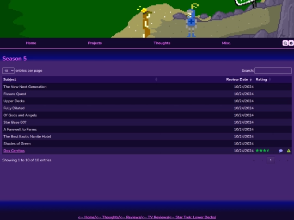Select the Upper Decks row
Image resolution: width=294 pixels, height=220 pixels.
[147, 101]
